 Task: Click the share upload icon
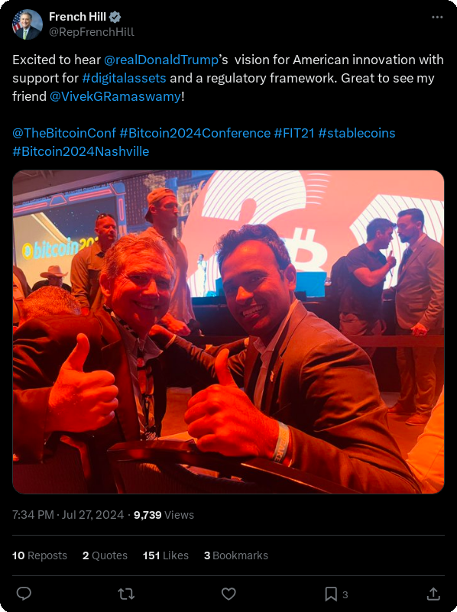pos(433,594)
